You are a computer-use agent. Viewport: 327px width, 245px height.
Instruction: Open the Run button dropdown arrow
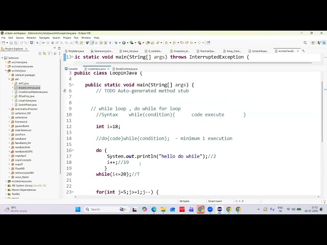click(x=127, y=43)
